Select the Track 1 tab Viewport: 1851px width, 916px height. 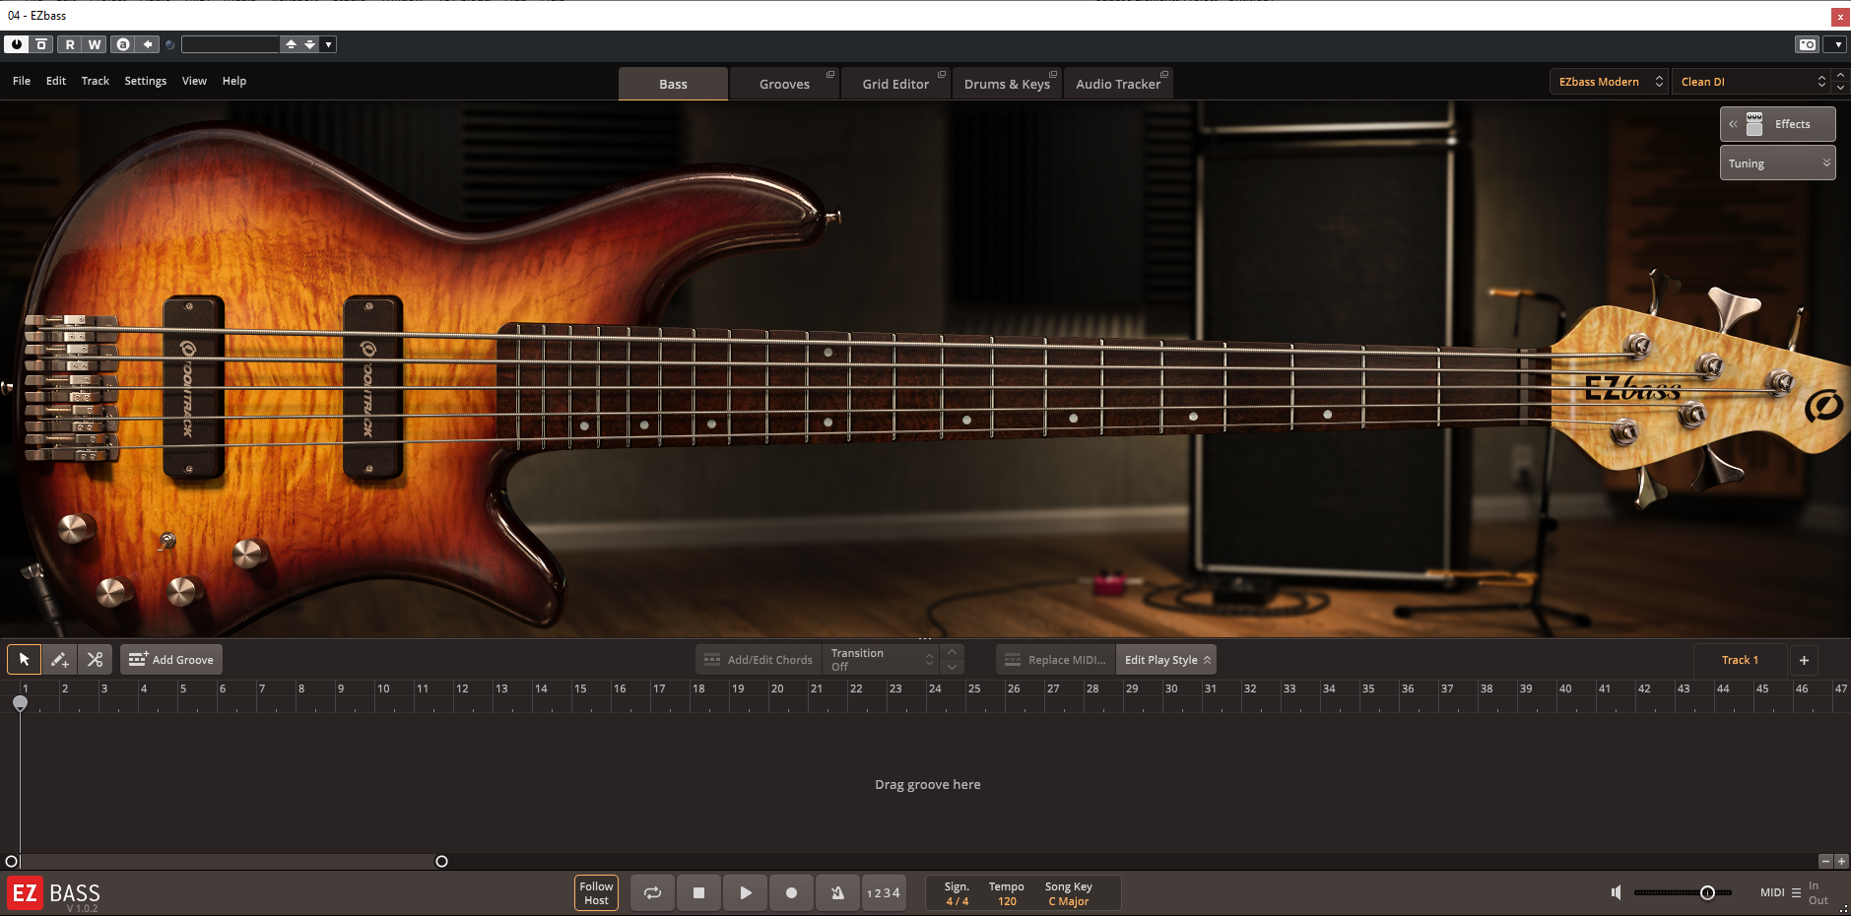[1740, 660]
